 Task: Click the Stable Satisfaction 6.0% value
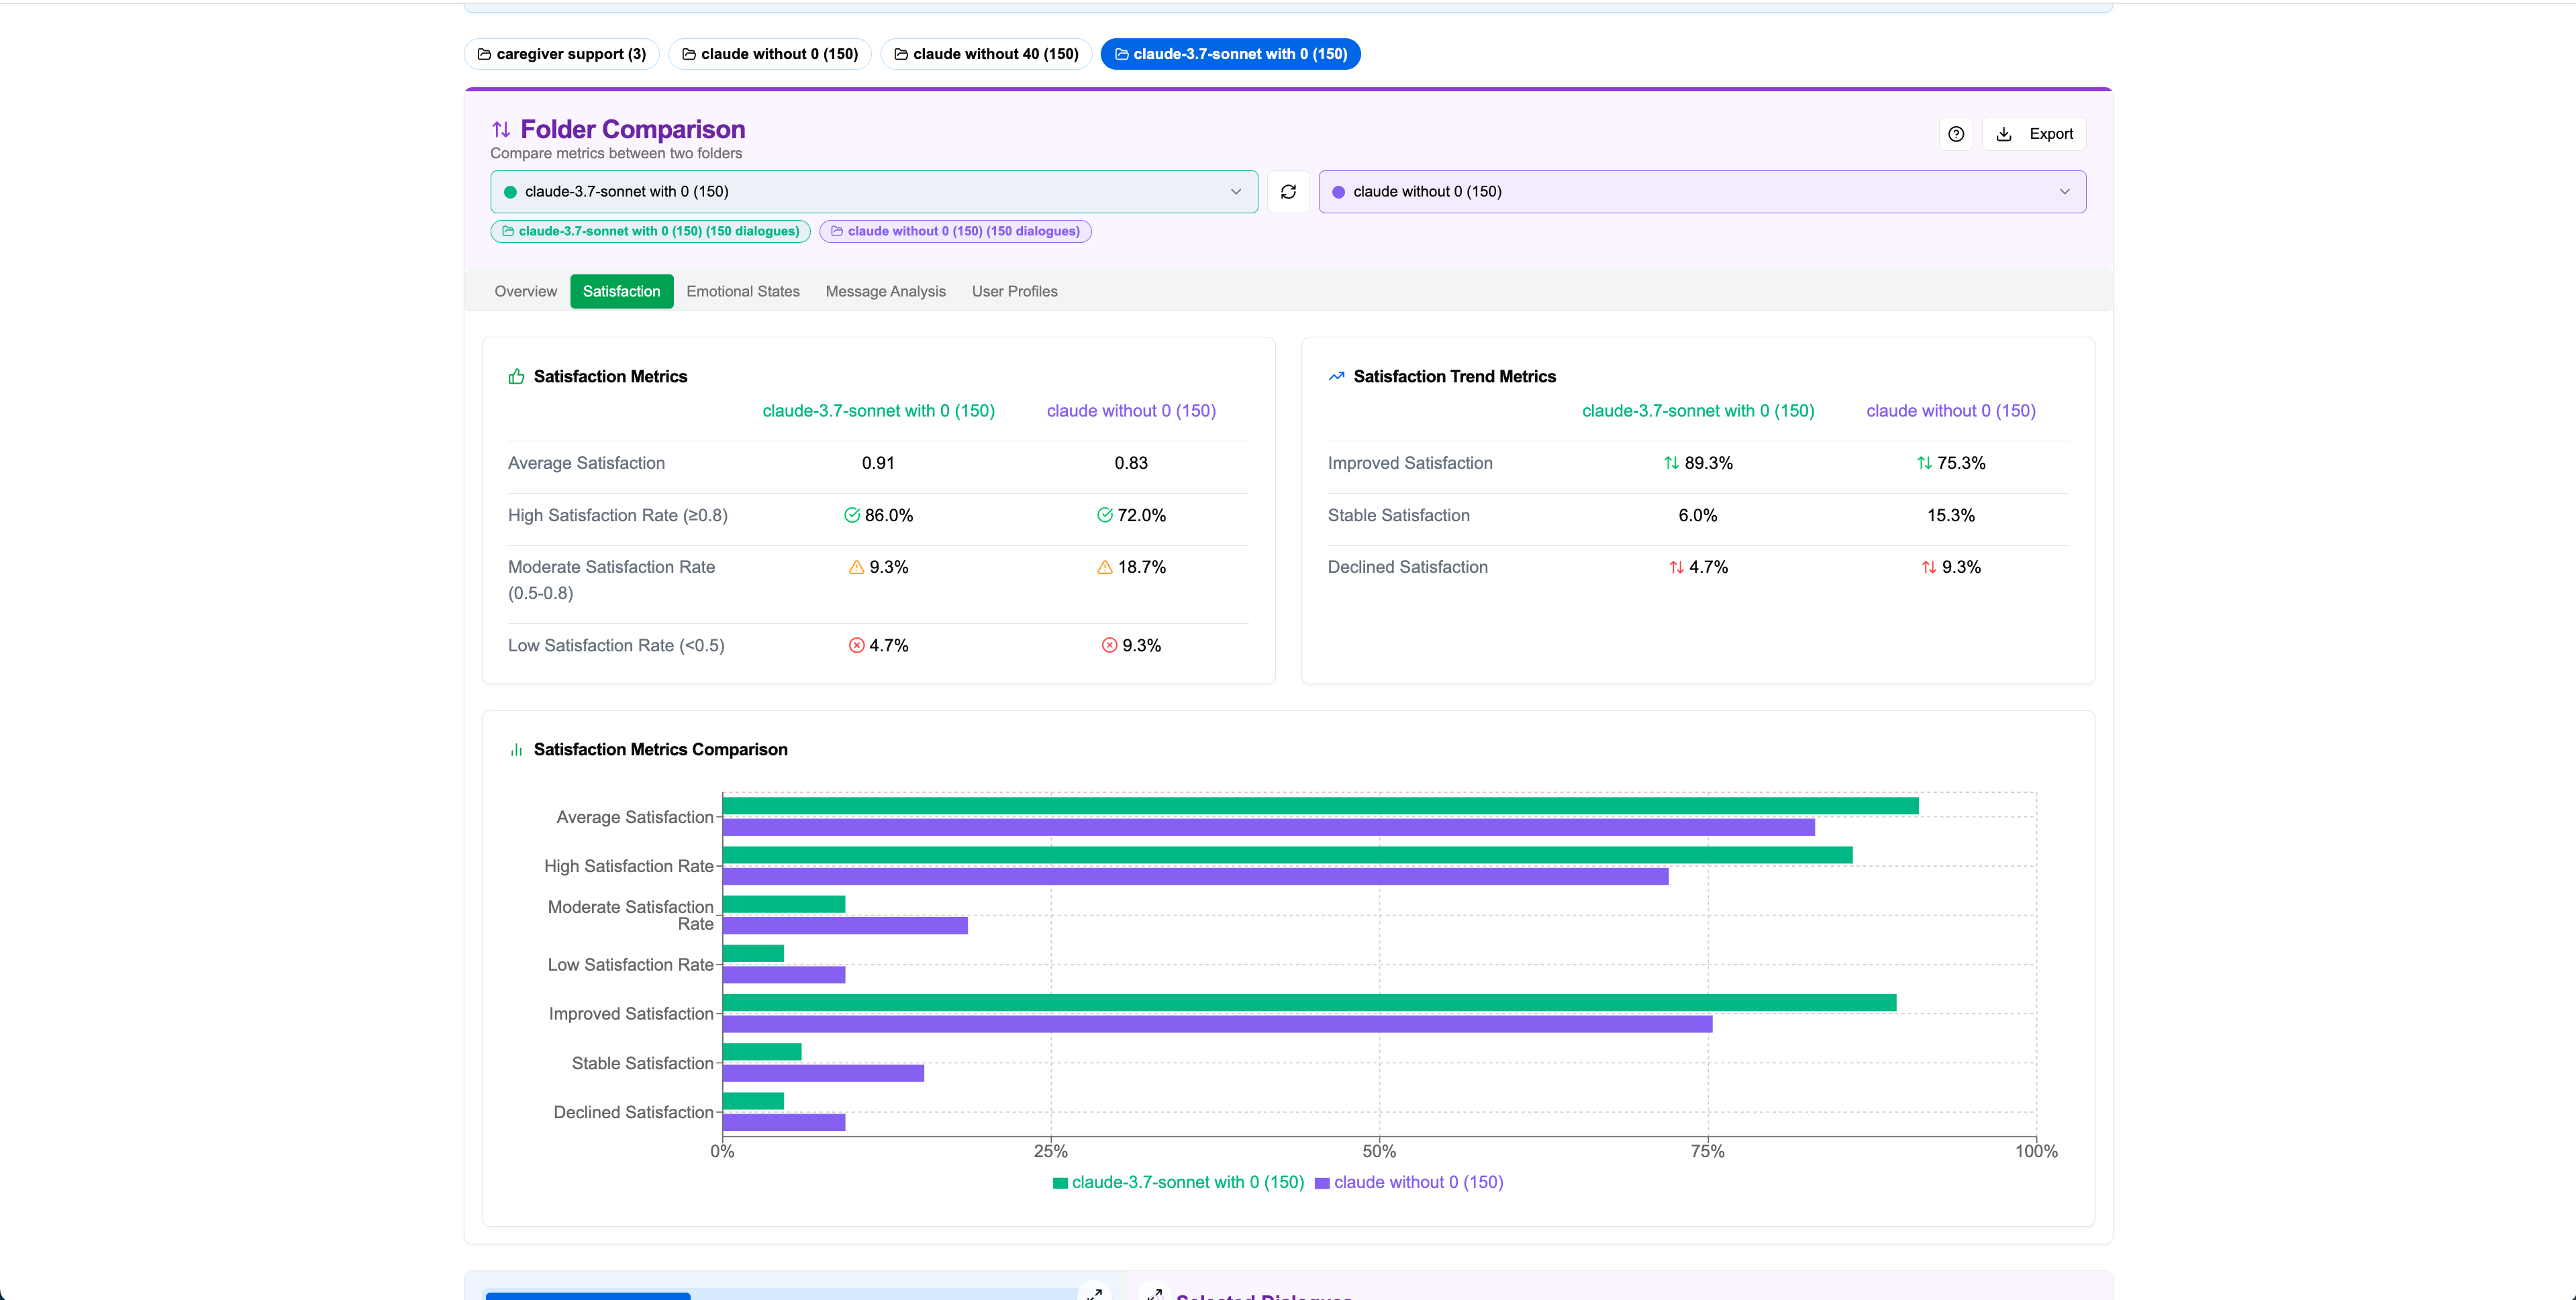[1698, 516]
